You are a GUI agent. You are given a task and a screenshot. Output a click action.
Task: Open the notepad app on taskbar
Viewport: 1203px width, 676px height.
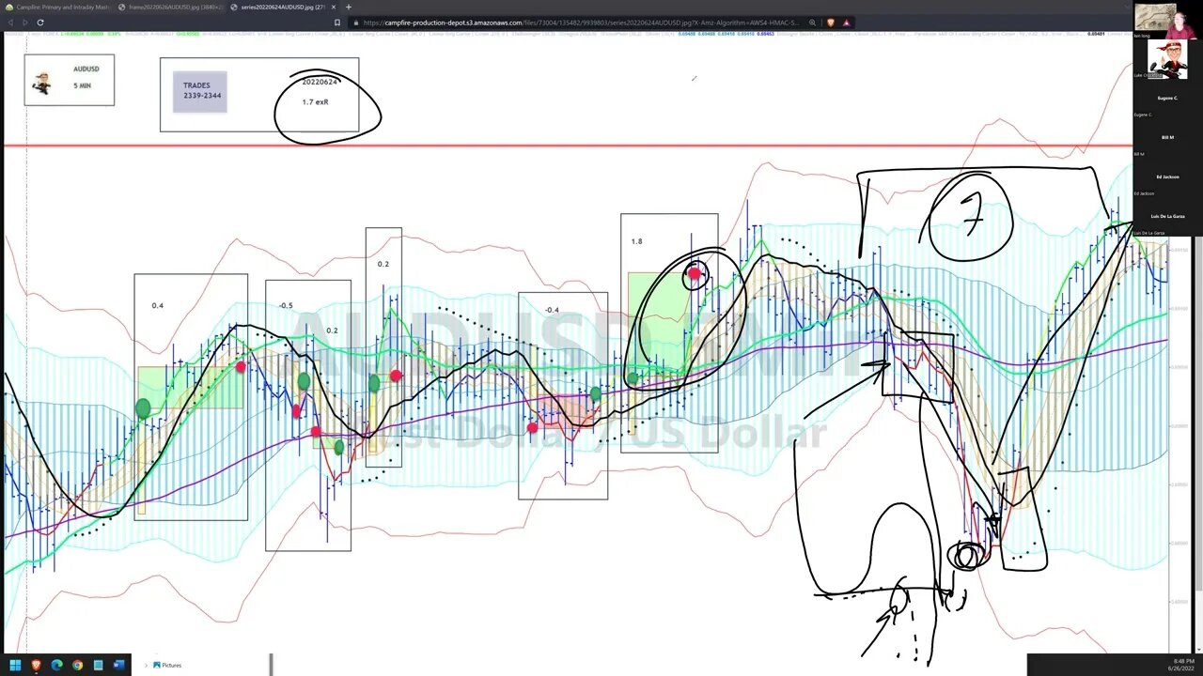pos(98,665)
